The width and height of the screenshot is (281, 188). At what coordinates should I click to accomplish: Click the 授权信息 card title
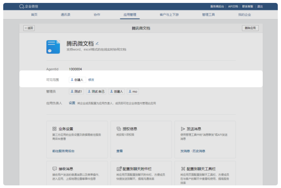(130, 129)
